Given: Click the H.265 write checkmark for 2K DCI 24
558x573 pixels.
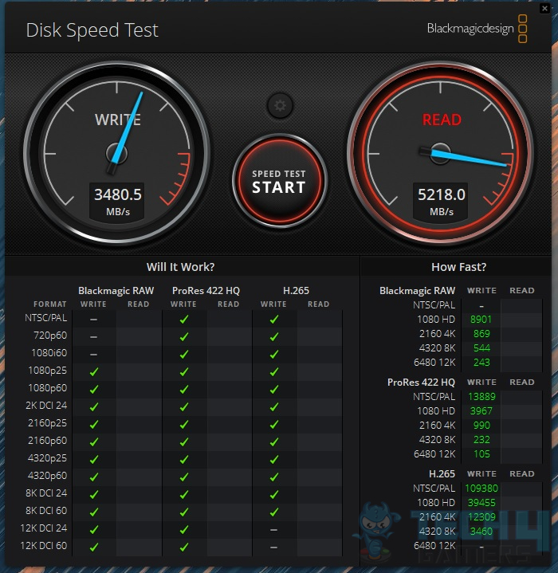Looking at the screenshot, I should coord(274,406).
